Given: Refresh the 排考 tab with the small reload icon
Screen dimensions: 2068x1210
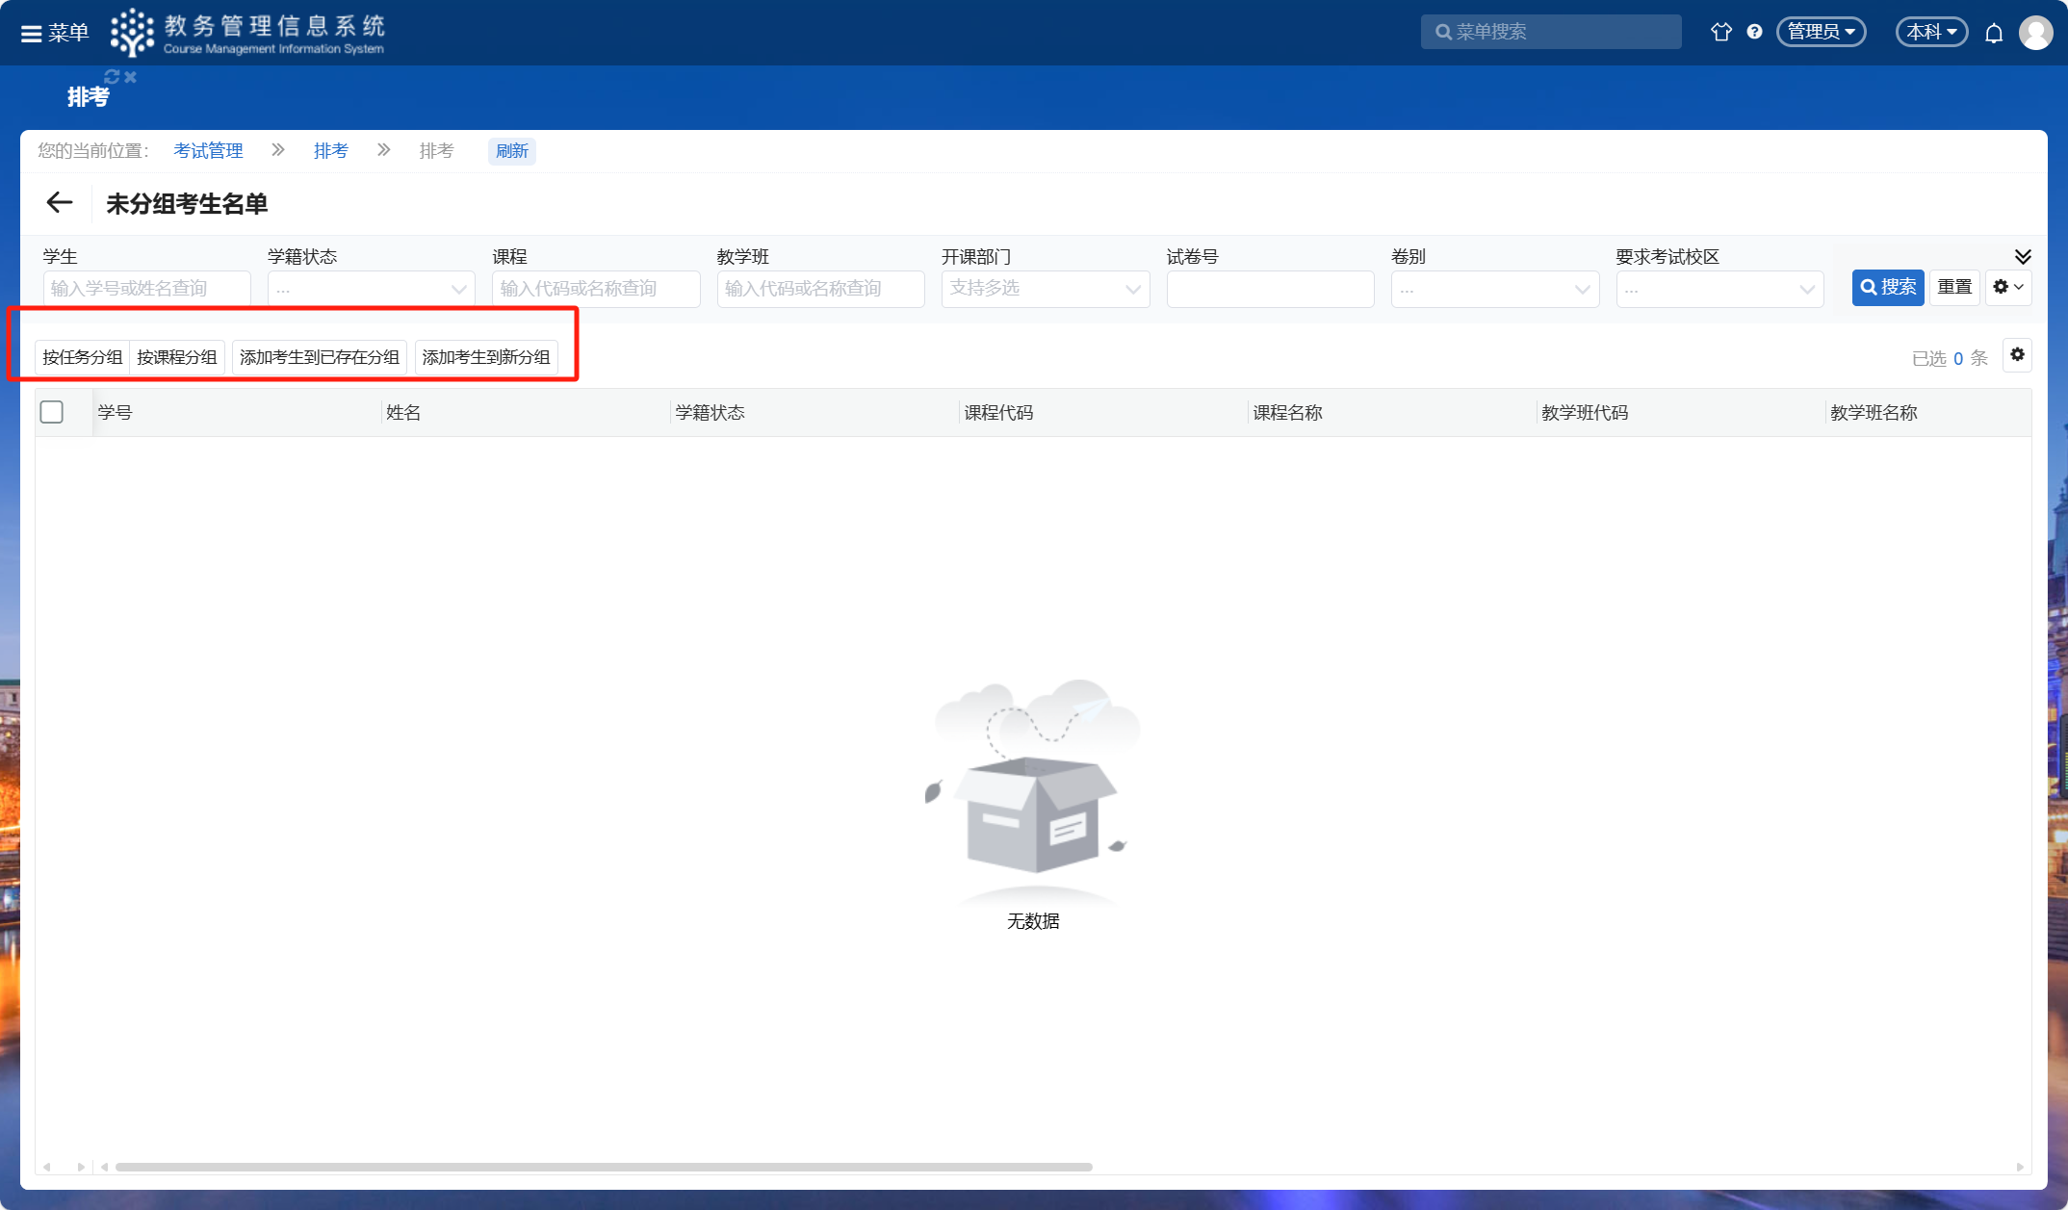Looking at the screenshot, I should pos(112,77).
